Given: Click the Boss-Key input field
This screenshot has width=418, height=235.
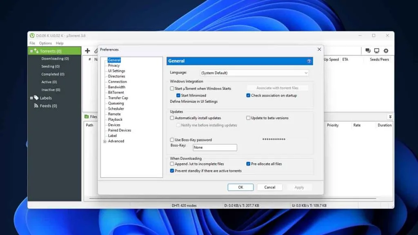Looking at the screenshot, I should click(x=215, y=147).
